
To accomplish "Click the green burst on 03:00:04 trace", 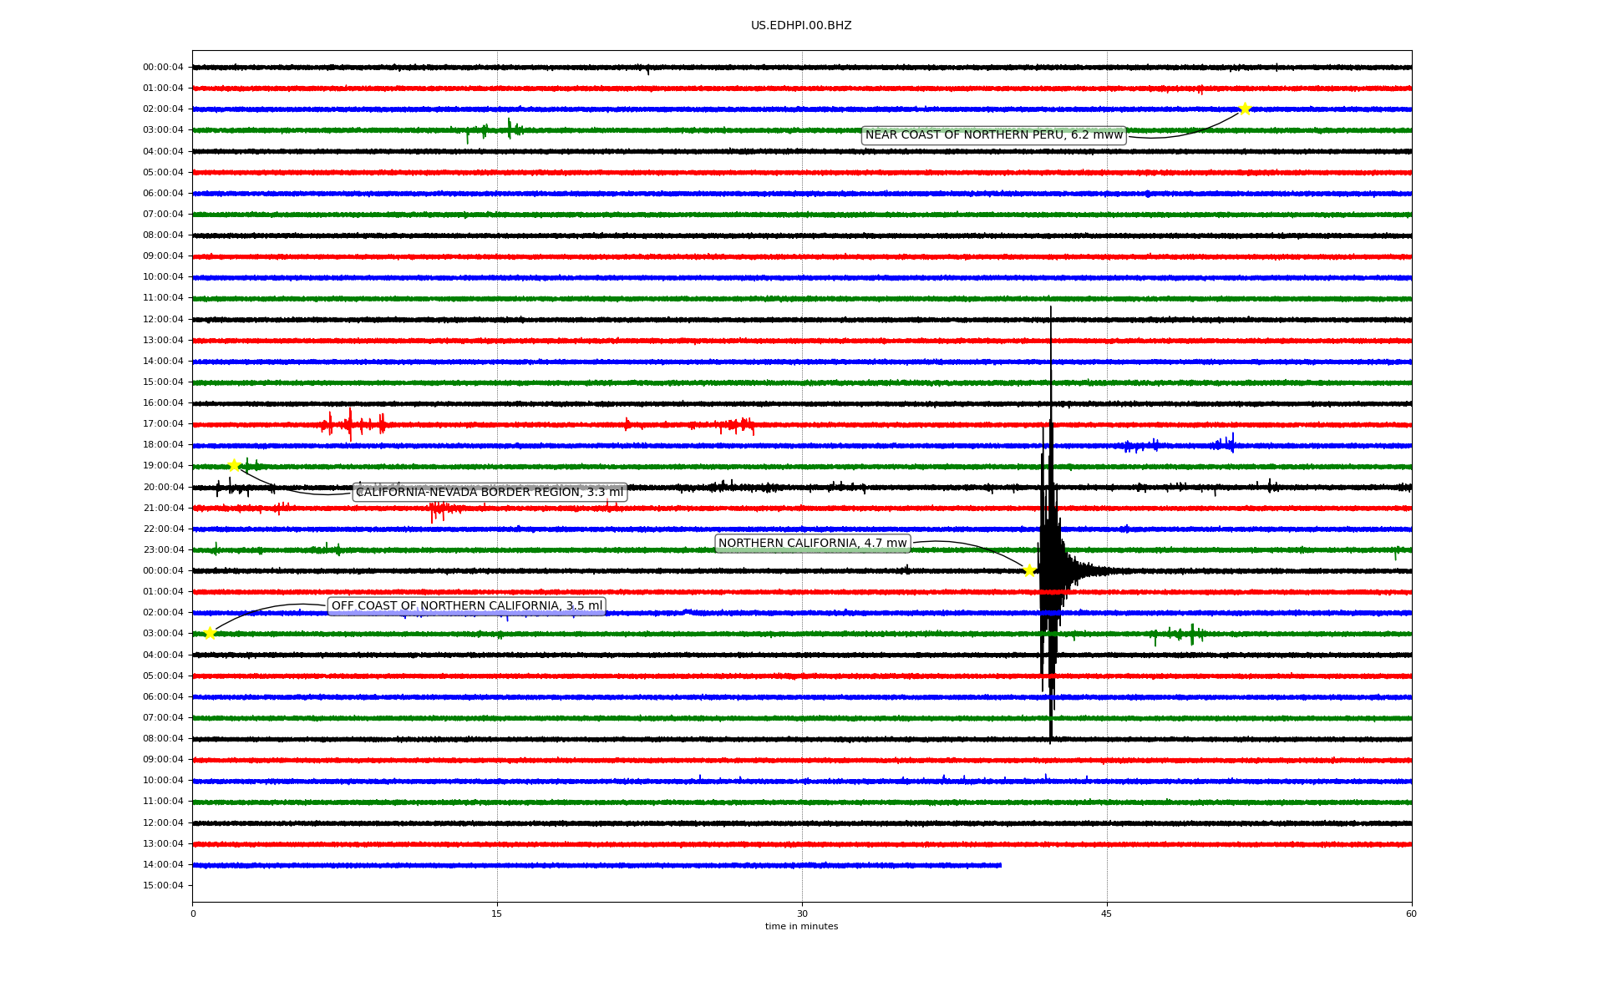I will coord(510,128).
